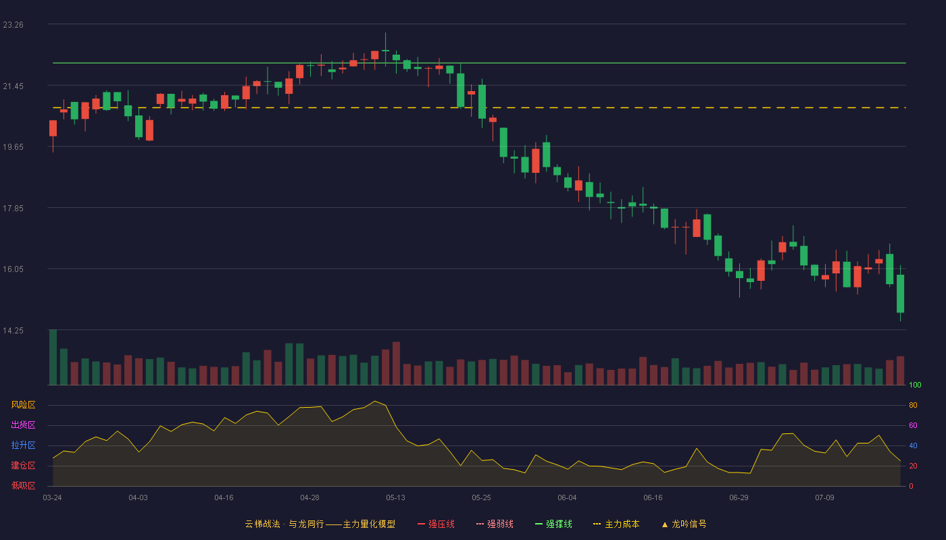The image size is (946, 540).
Task: Hide the 主力成本 dashed line series
Action: (x=616, y=524)
